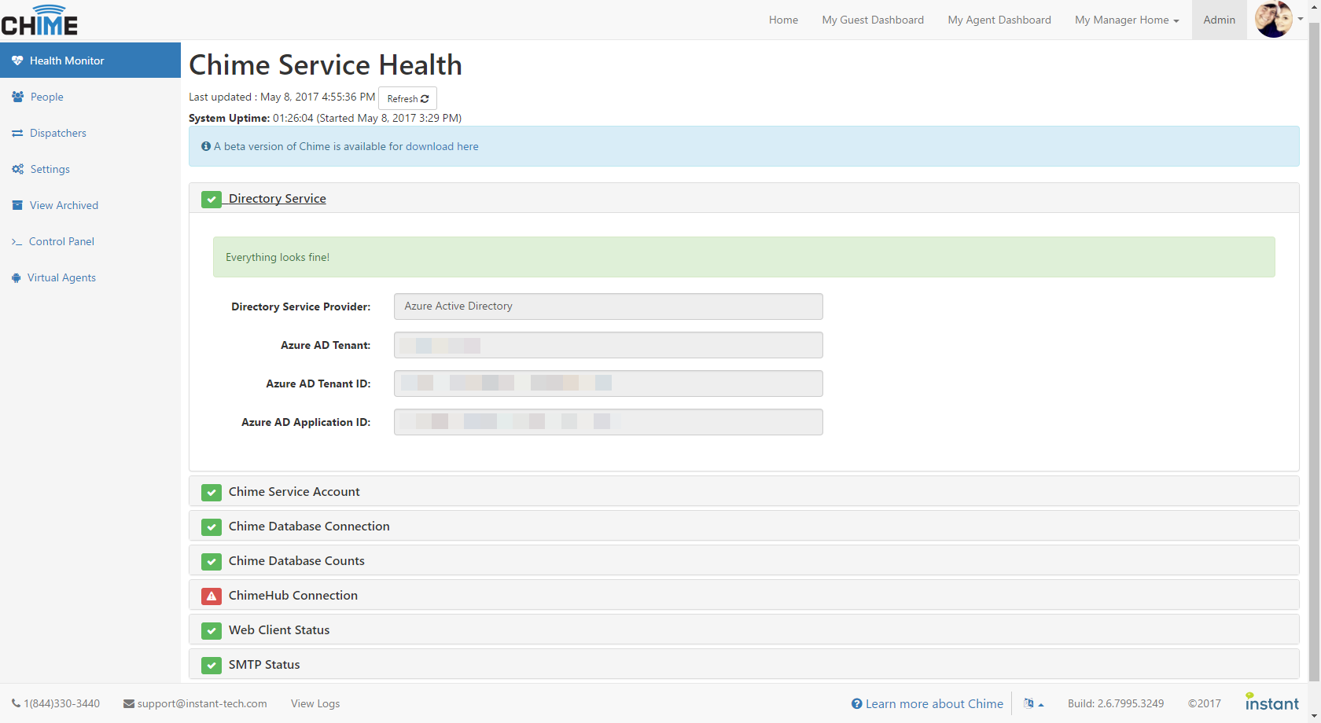Click green status icon for Chime Database Connection

coord(212,527)
